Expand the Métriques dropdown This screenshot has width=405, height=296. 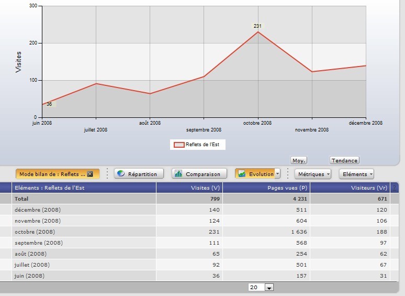point(313,174)
